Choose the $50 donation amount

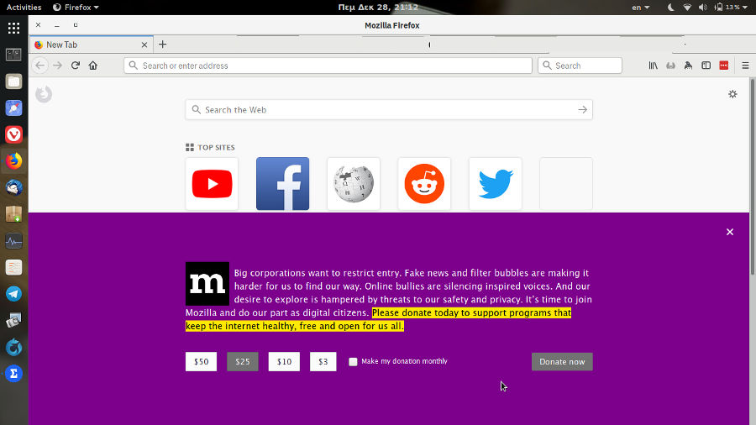(x=201, y=361)
